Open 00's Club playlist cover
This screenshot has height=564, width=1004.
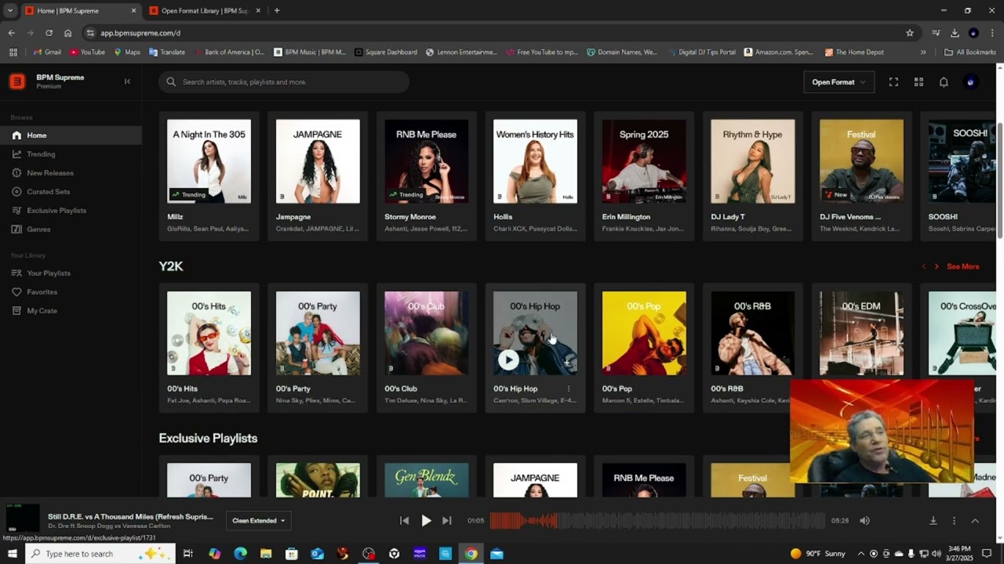click(x=426, y=334)
